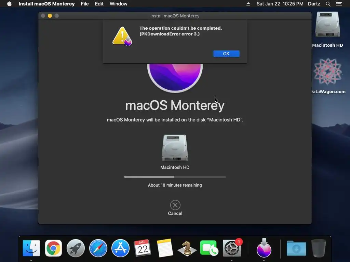Image resolution: width=350 pixels, height=262 pixels.
Task: Click the 'macOS Monterey' large heading
Action: [175, 105]
